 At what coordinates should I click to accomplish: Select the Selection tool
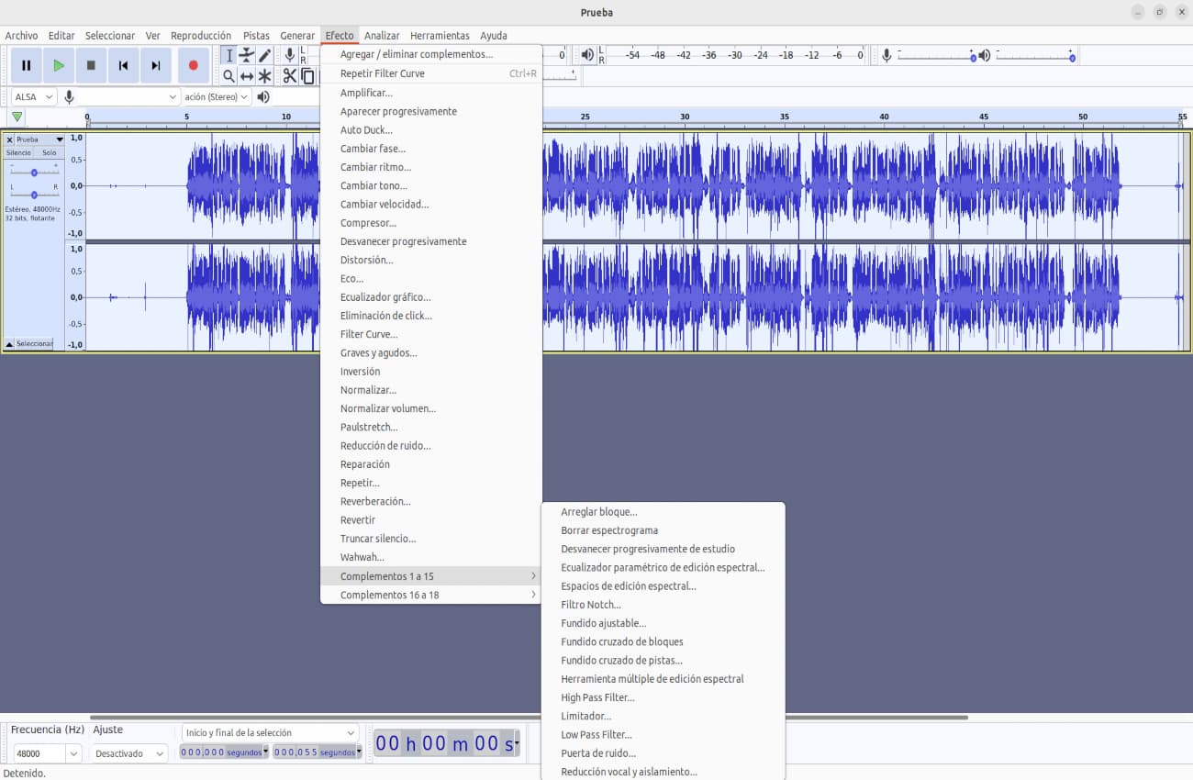tap(229, 55)
